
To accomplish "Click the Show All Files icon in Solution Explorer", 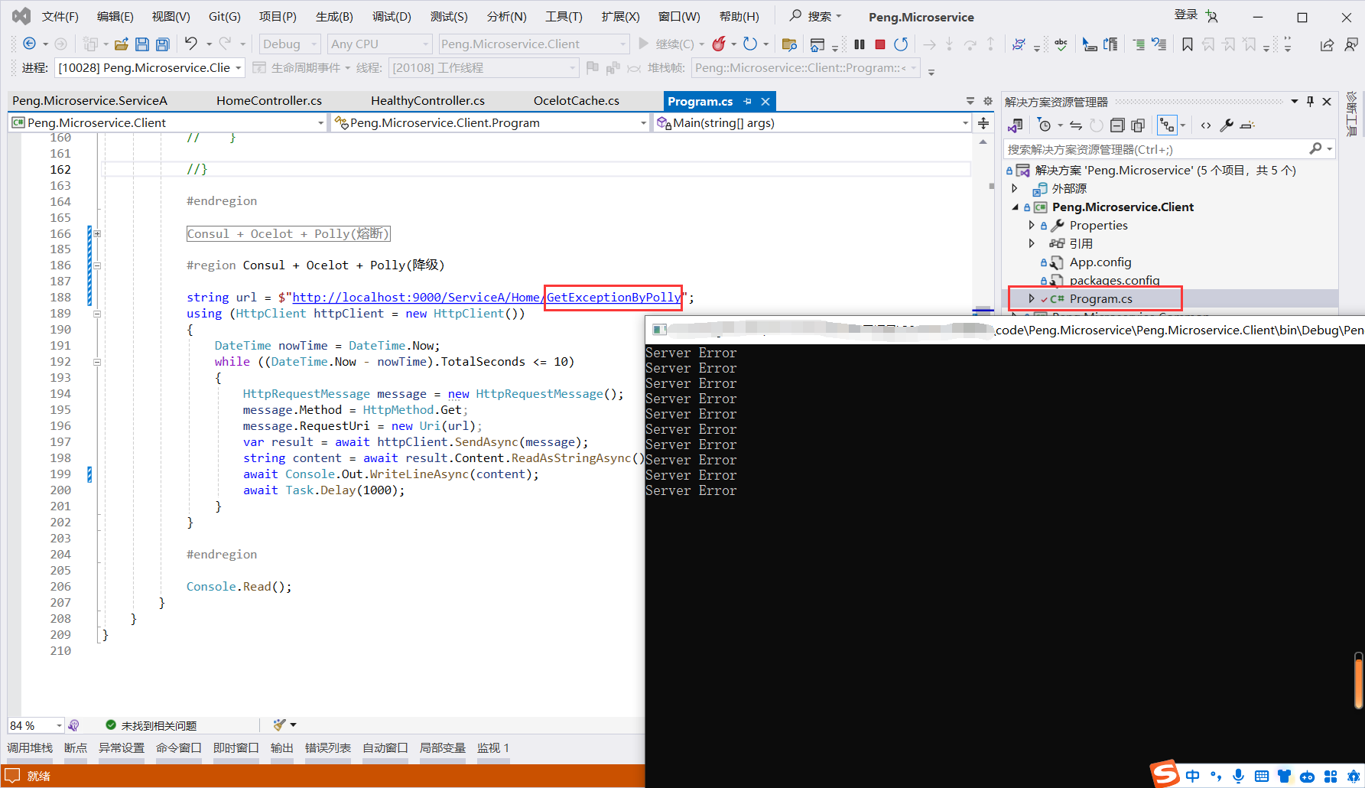I will (x=1138, y=125).
